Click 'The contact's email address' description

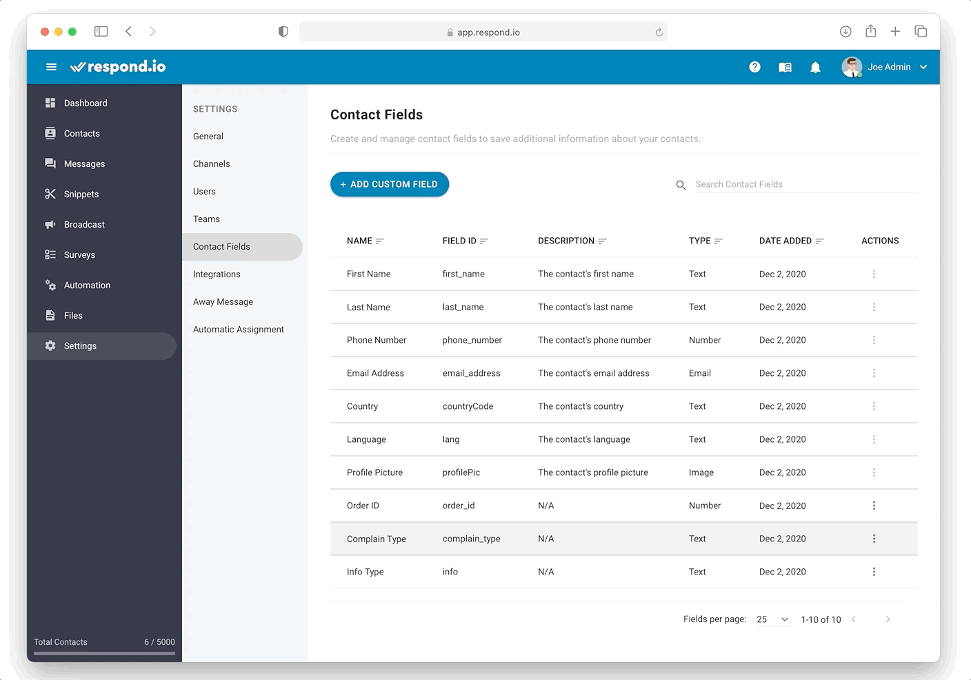[594, 373]
